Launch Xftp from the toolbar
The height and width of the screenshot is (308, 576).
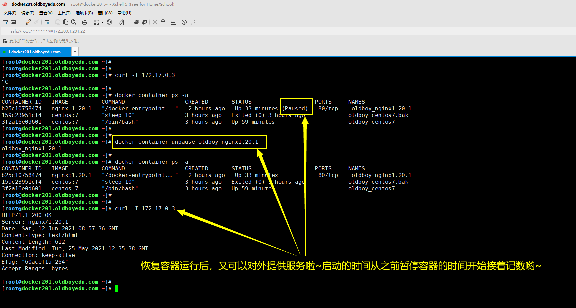[144, 22]
